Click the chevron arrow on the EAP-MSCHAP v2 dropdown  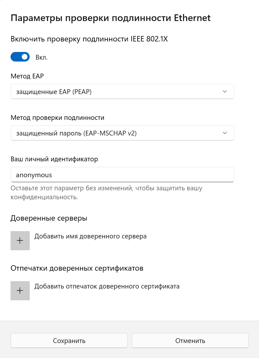tap(225, 133)
